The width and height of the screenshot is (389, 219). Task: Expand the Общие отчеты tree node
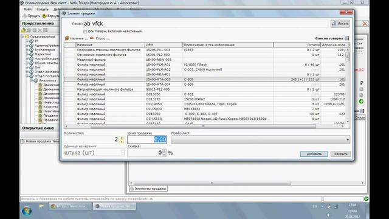click(x=27, y=63)
